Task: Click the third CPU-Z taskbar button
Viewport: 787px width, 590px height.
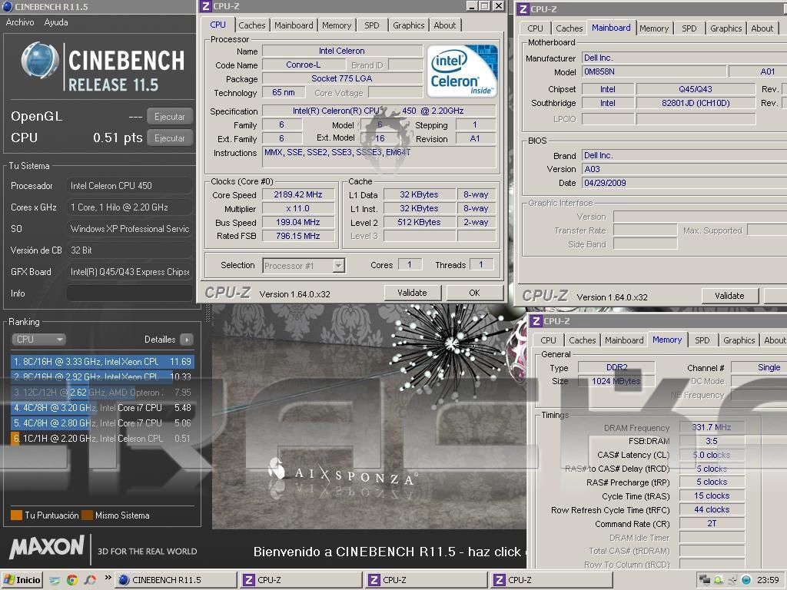Action: (551, 580)
